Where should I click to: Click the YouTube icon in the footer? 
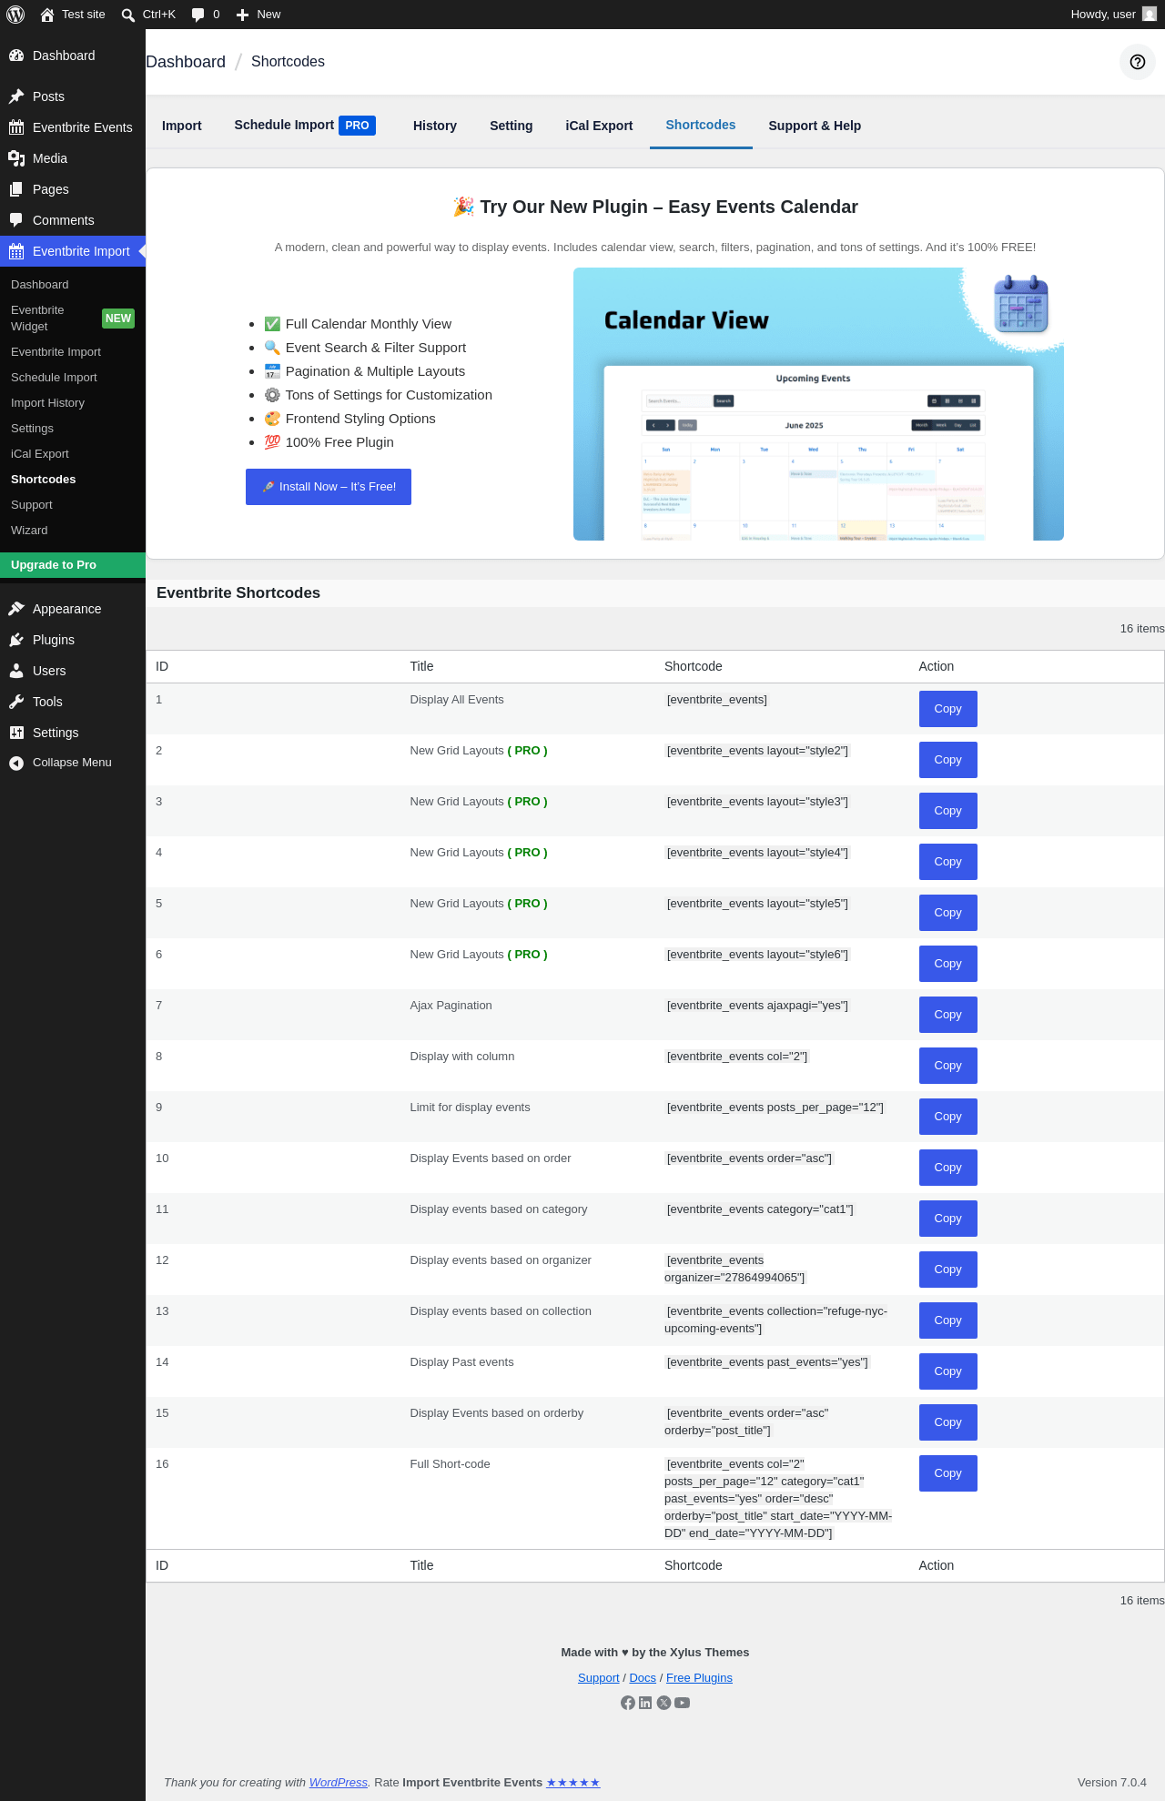click(682, 1703)
